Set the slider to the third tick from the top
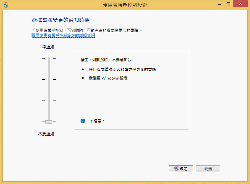The image size is (250, 184). [49, 101]
